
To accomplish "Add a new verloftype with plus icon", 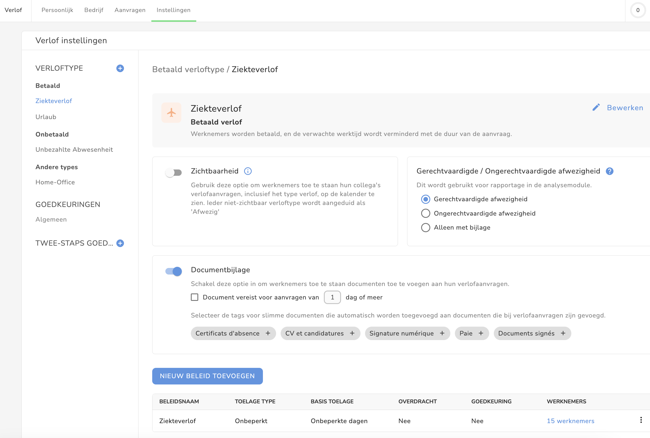I will (x=120, y=68).
